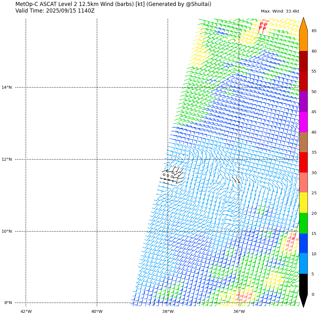Click the 'Valid Time: 2025/09/15 1140Z' text
The width and height of the screenshot is (318, 315).
[55, 11]
